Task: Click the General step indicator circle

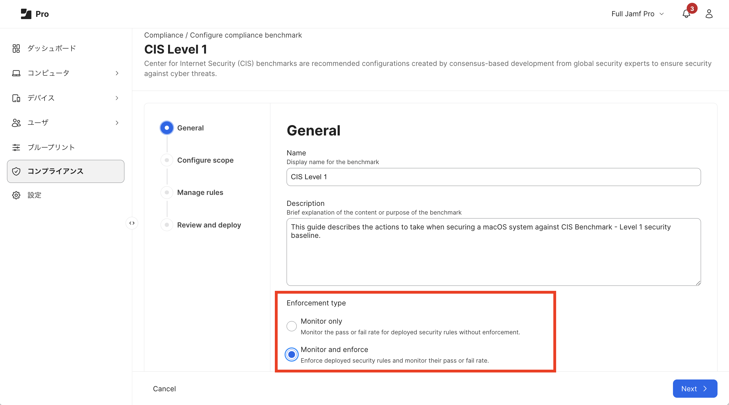Action: [x=167, y=128]
